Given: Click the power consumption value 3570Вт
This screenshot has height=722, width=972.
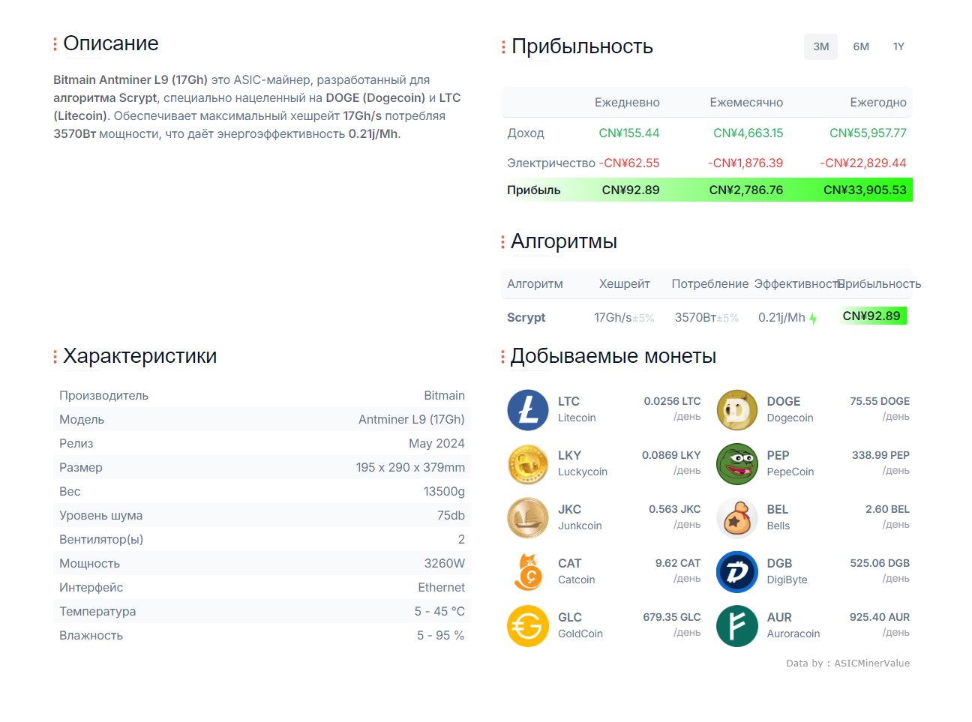Looking at the screenshot, I should coord(695,317).
